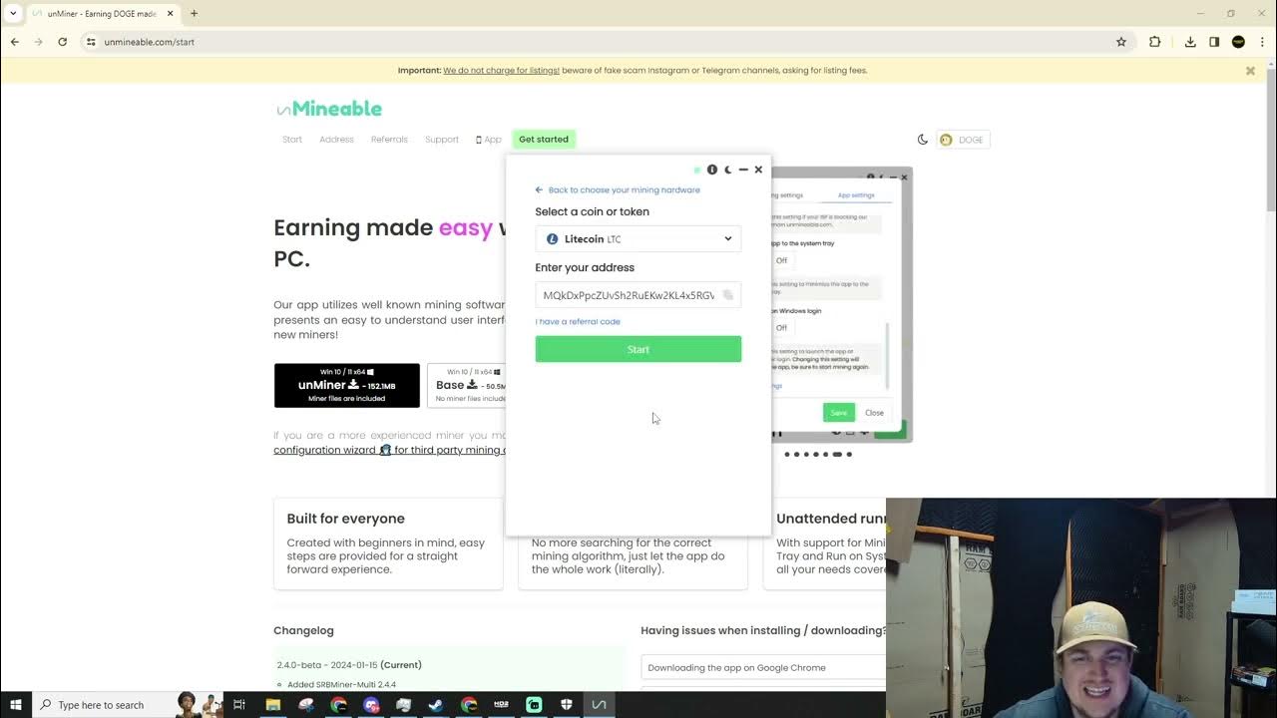Open the configuration wizard link
The image size is (1277, 718).
389,450
